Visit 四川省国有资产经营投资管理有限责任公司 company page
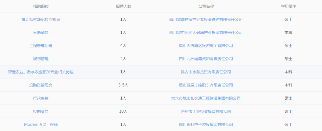The width and height of the screenshot is (322, 131). click(x=206, y=20)
